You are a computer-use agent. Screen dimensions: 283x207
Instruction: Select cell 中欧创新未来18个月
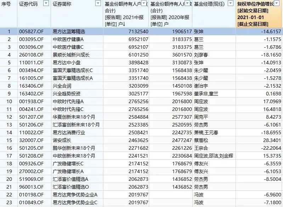(74, 156)
